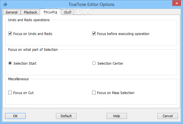Image resolution: width=183 pixels, height=124 pixels.
Task: Close the TrueTone Editor Options dialog
Action: tap(177, 3)
